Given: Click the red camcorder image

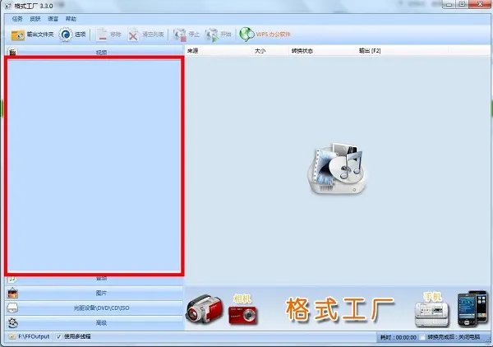Looking at the screenshot, I should pyautogui.click(x=204, y=308).
